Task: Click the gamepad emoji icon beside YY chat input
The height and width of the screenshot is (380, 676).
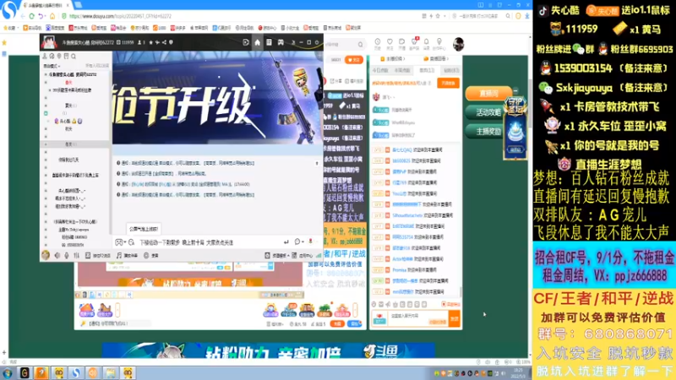Action: pyautogui.click(x=119, y=242)
